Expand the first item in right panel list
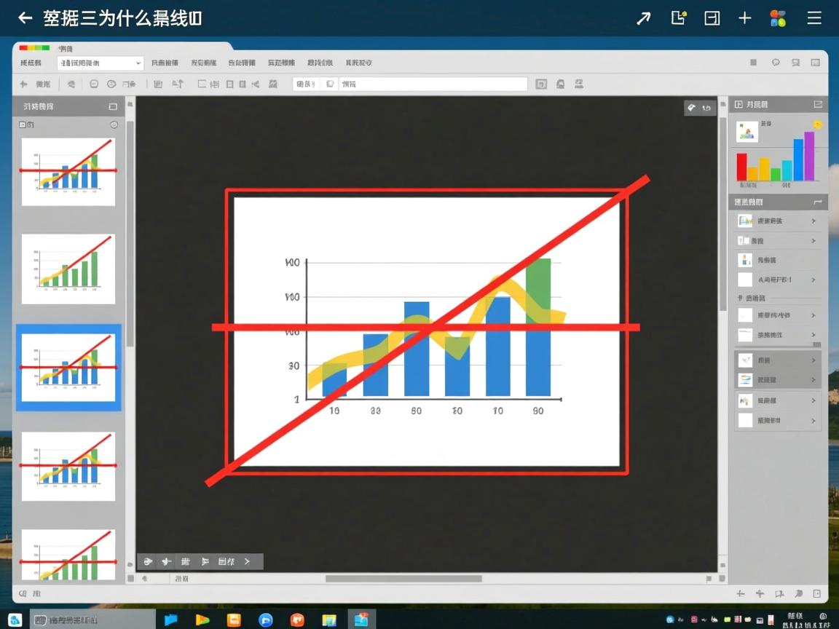The image size is (839, 629). pos(814,221)
